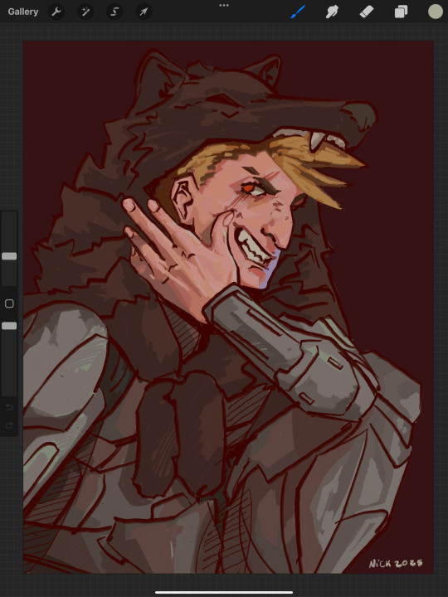The height and width of the screenshot is (597, 448).
Task: Select the Smudge tool
Action: coord(332,12)
